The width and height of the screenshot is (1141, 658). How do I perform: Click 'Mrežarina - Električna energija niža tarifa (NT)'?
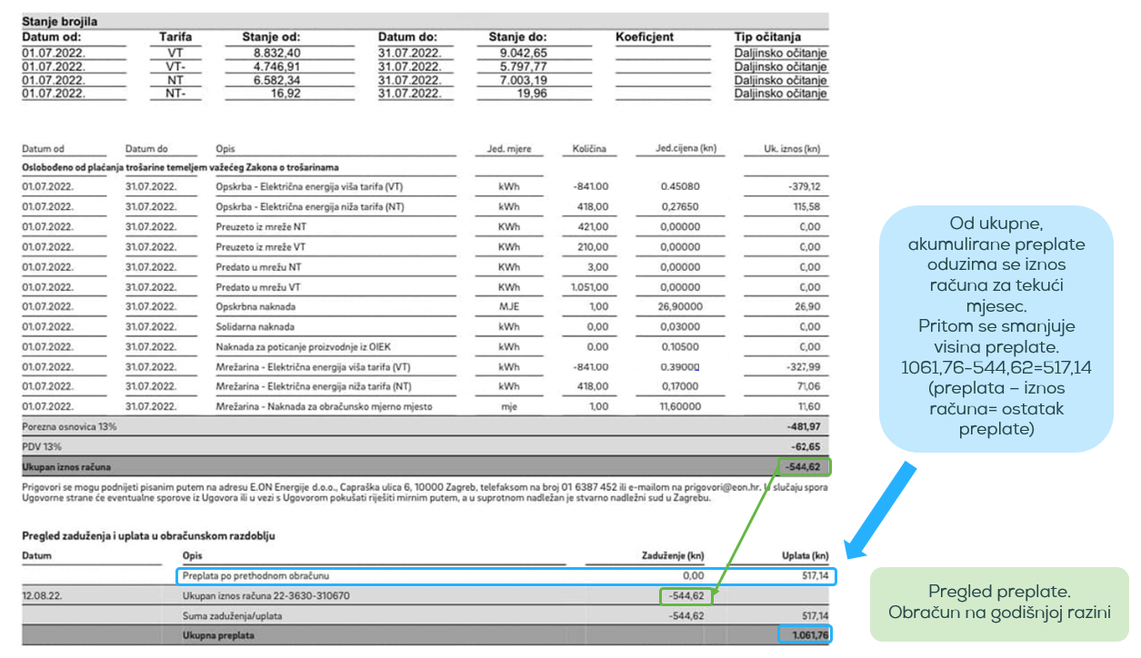point(312,387)
